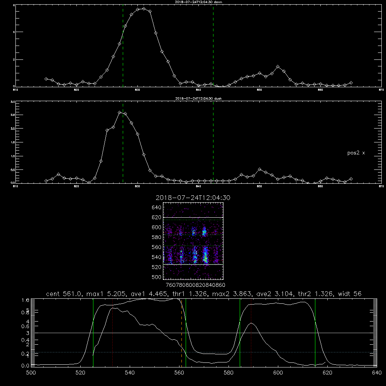Click heatmap y-axis label '600'
The height and width of the screenshot is (386, 386).
[x=157, y=227]
